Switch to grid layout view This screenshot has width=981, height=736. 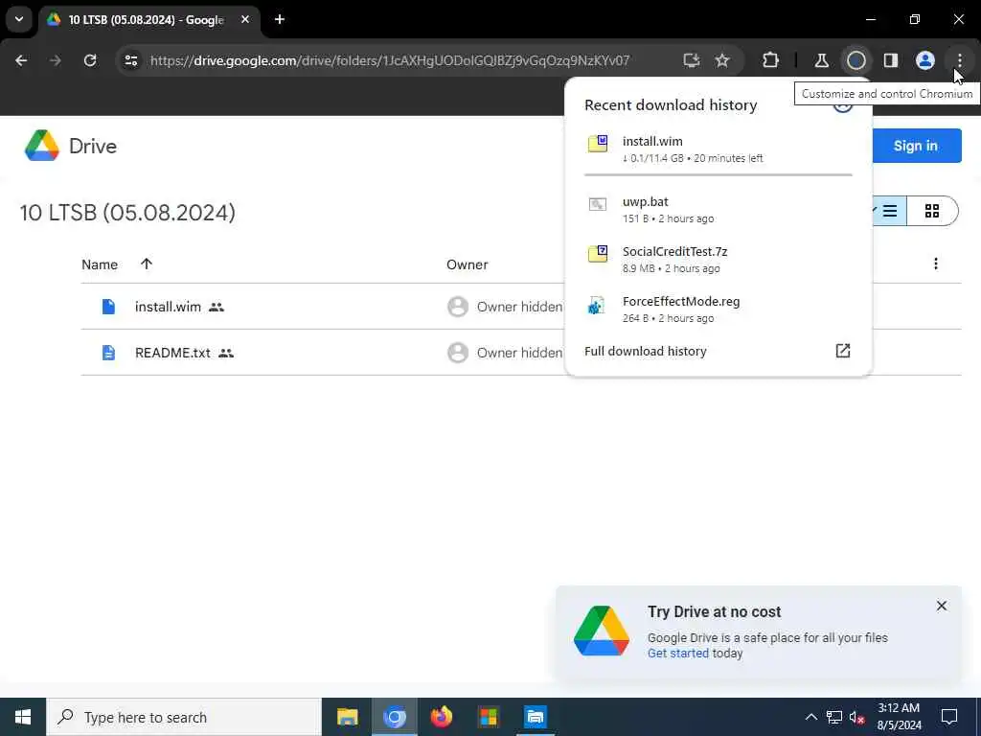(x=932, y=212)
